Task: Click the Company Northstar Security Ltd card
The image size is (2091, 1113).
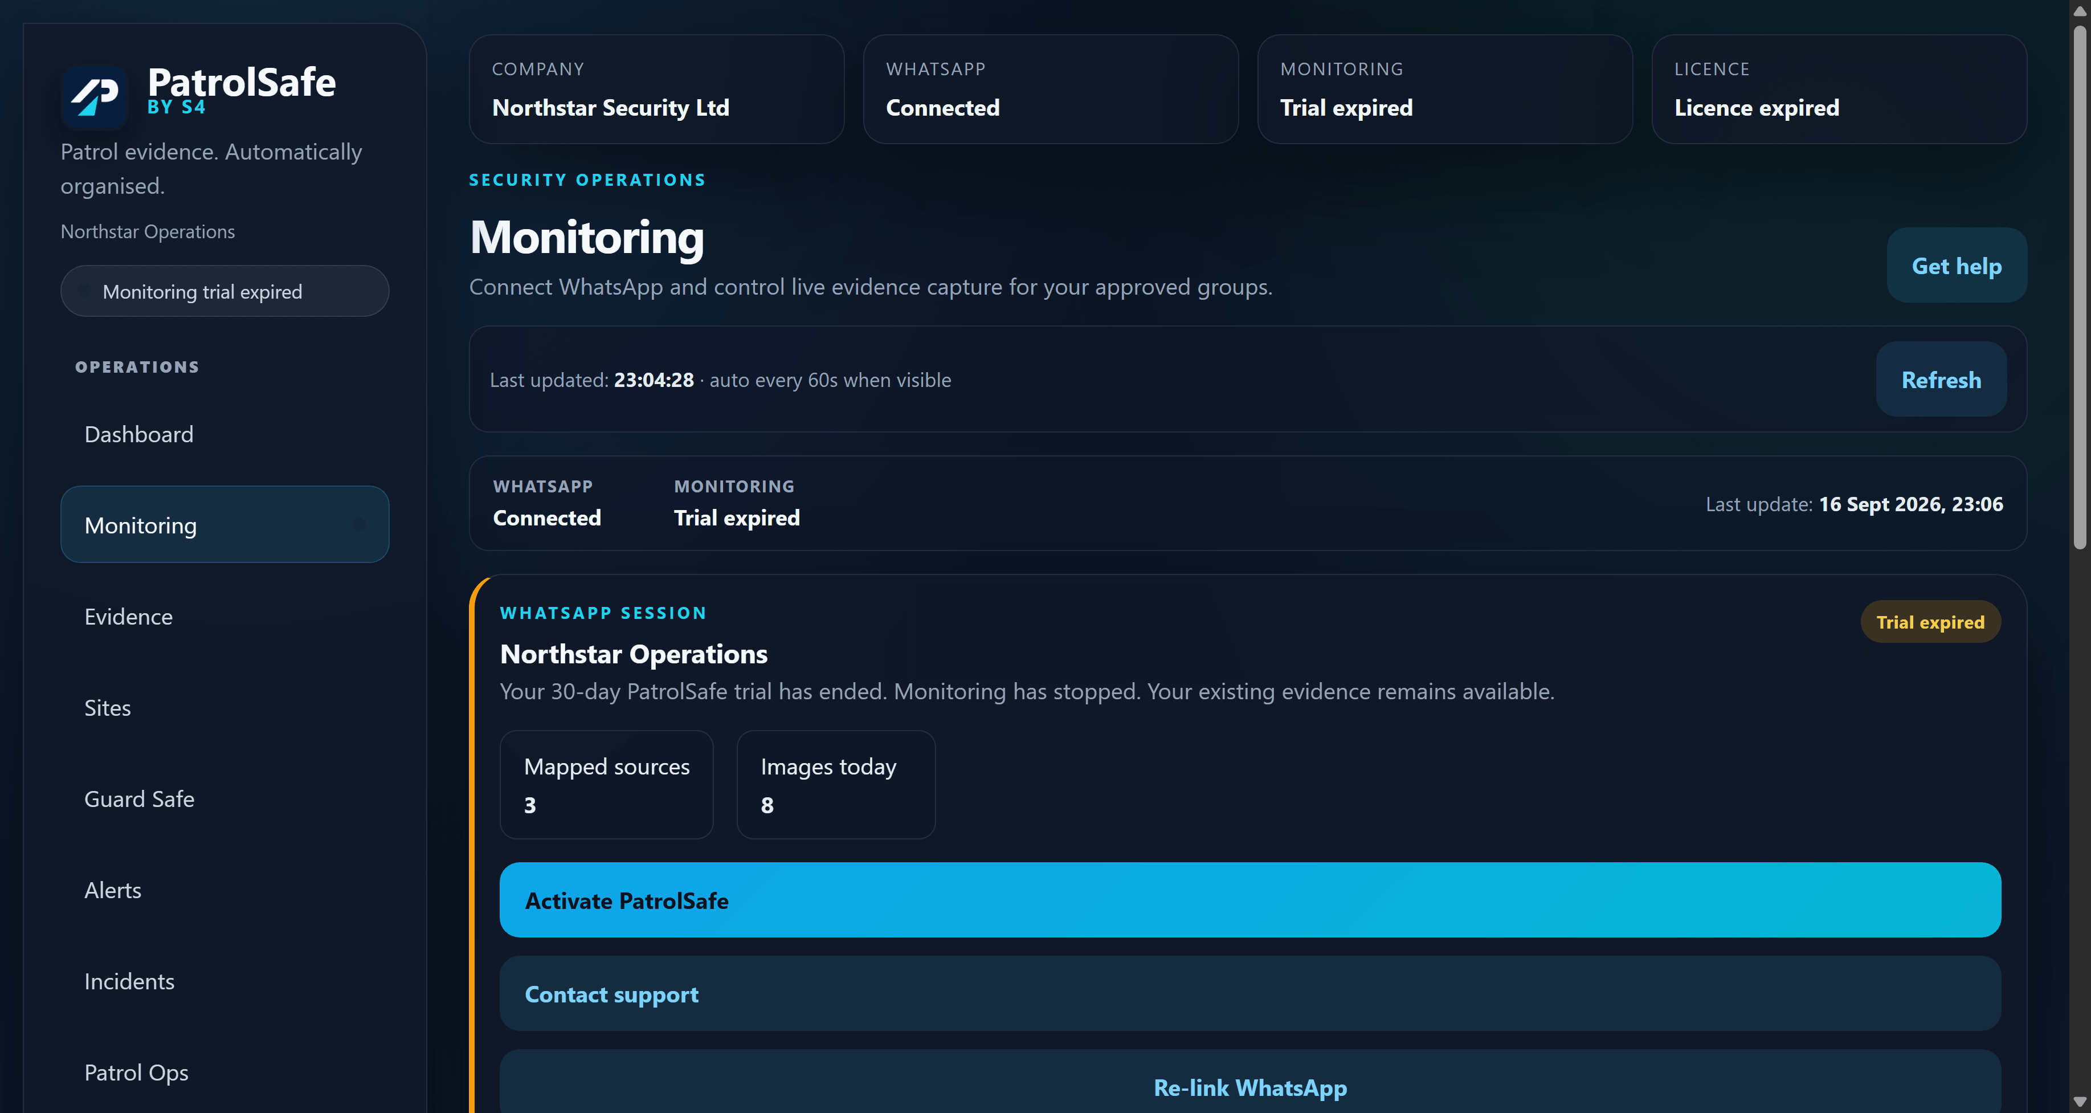Action: point(657,89)
